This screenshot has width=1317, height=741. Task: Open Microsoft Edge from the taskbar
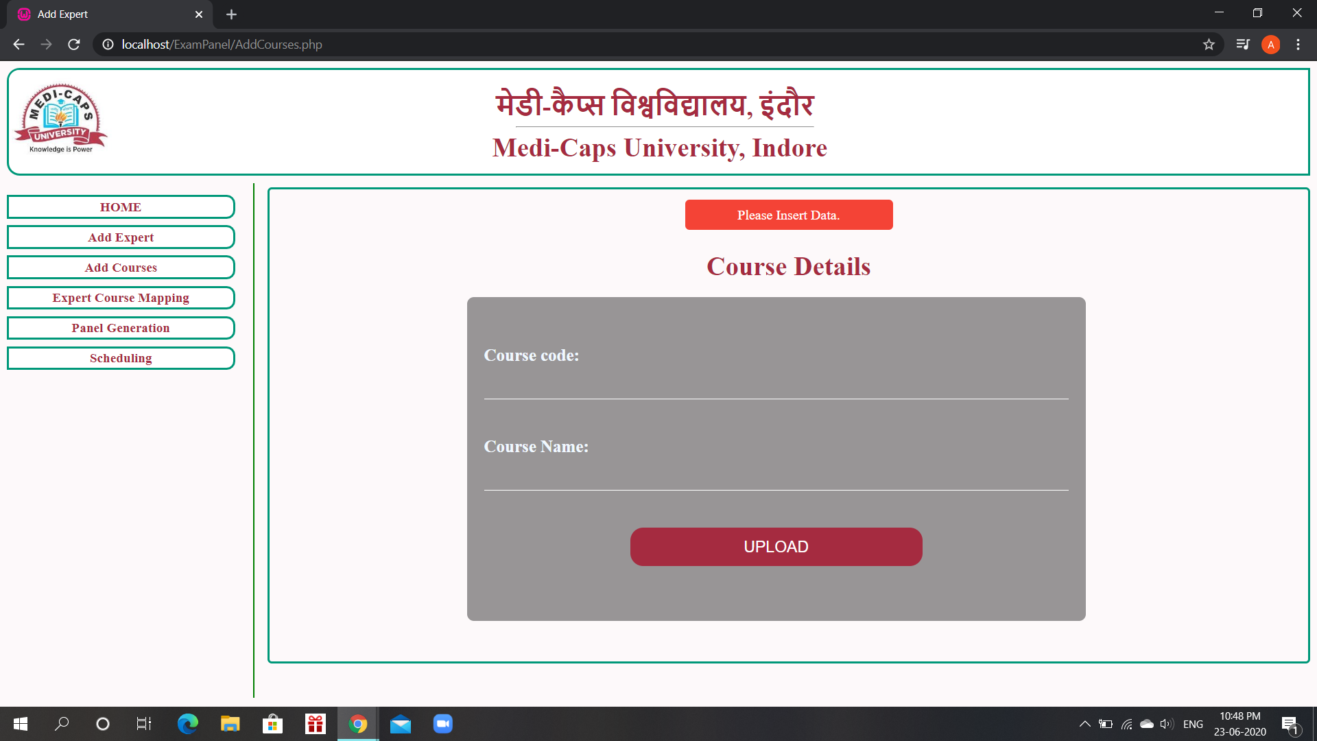click(187, 724)
